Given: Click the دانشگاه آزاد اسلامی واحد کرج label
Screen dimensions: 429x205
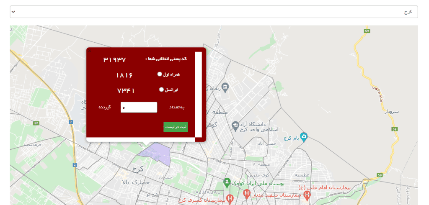Looking at the screenshot, I should point(259,127).
